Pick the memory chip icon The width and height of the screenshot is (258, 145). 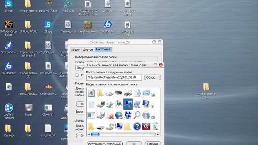coord(119,93)
